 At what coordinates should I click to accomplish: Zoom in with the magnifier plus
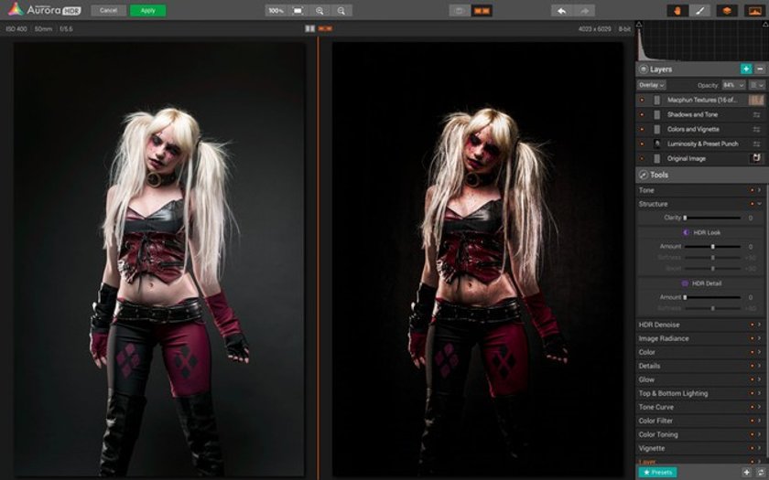320,10
